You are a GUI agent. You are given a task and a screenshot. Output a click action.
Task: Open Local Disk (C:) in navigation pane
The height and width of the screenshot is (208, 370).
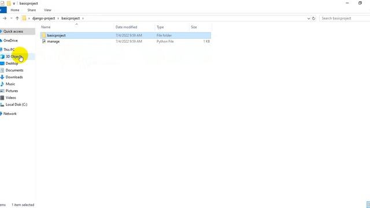pyautogui.click(x=17, y=105)
